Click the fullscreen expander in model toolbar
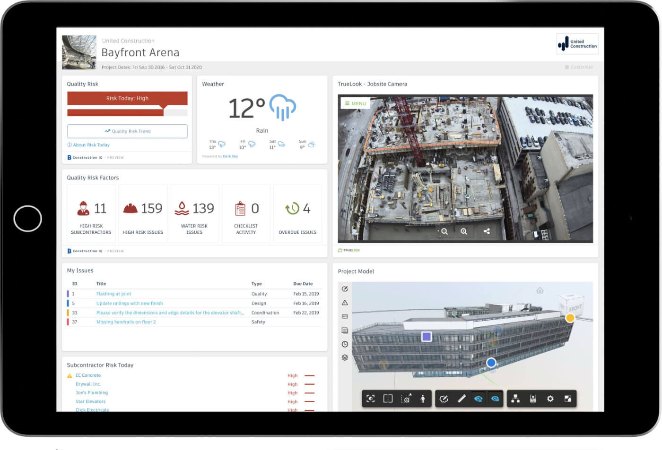662x450 pixels. (x=568, y=398)
